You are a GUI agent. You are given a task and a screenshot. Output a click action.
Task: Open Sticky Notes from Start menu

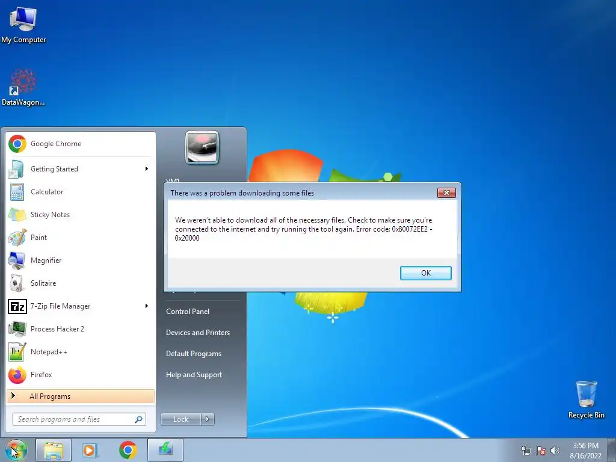[81, 215]
